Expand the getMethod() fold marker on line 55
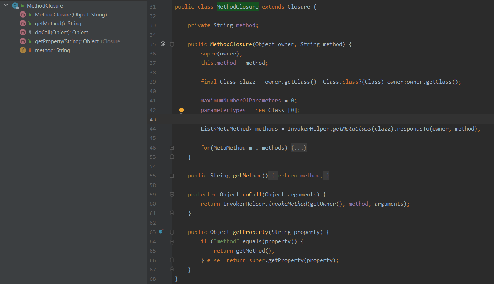Screen dimensions: 494x284 pos(172,176)
